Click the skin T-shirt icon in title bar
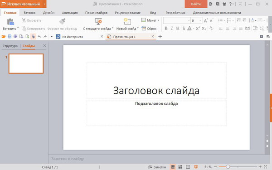Screen dimensions: 272x170 224,4
